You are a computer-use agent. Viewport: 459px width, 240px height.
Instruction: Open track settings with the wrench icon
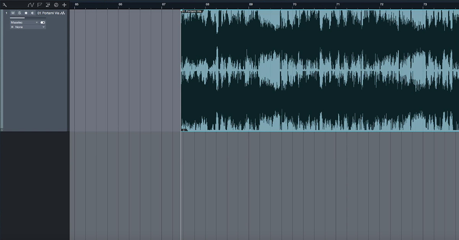coord(5,5)
